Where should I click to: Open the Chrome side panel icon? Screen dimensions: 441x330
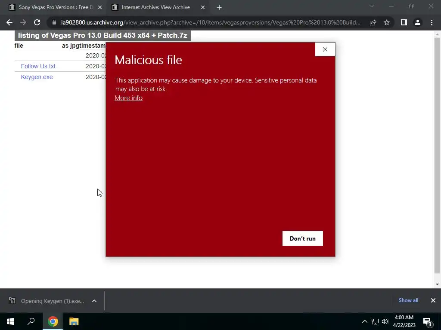coord(404,22)
